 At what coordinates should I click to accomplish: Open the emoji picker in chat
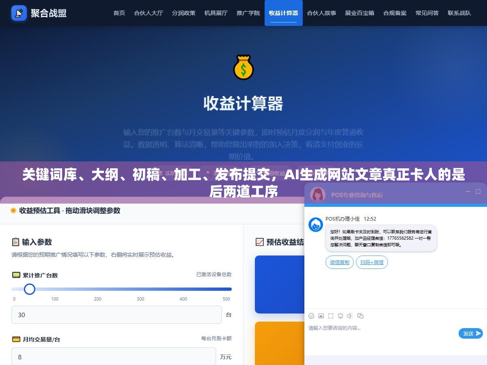[311, 316]
